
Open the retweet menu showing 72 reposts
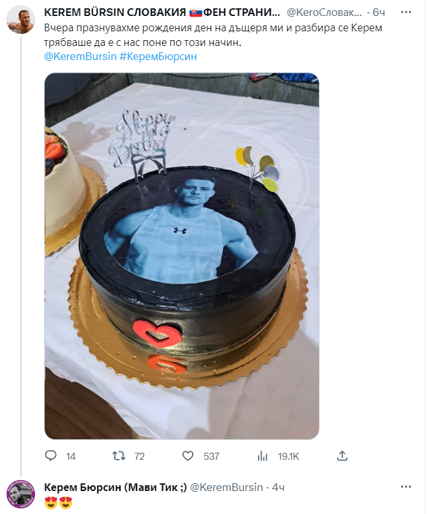tap(119, 456)
